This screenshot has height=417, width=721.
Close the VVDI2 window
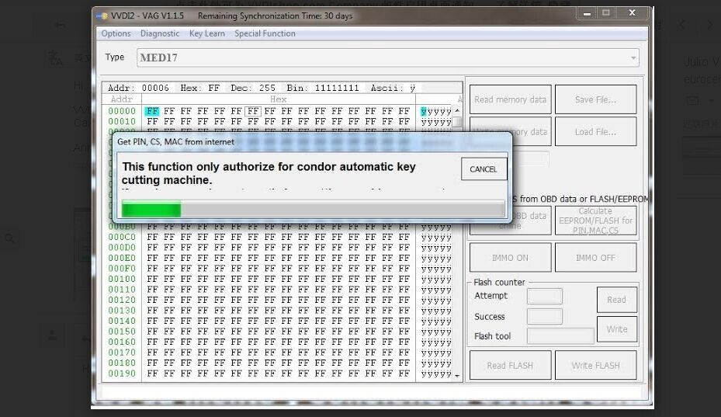tap(633, 13)
